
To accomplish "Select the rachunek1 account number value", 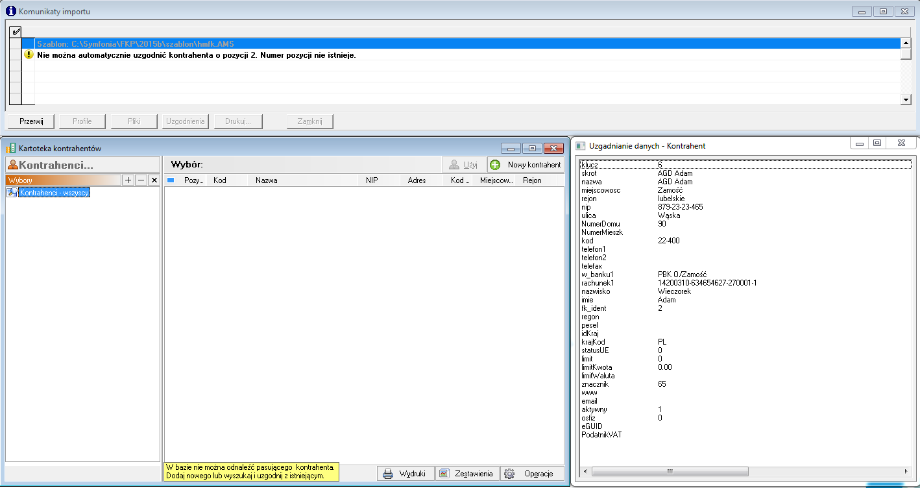I will click(x=707, y=283).
